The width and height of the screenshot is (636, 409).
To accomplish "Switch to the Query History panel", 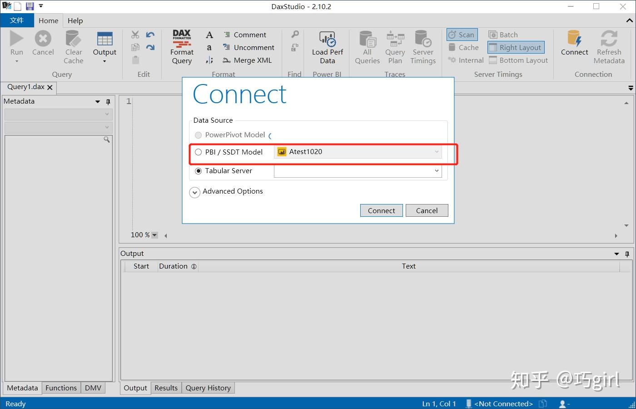I will pyautogui.click(x=208, y=388).
